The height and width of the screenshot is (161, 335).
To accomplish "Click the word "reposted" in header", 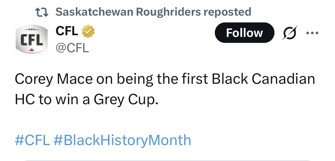I will pos(228,12).
